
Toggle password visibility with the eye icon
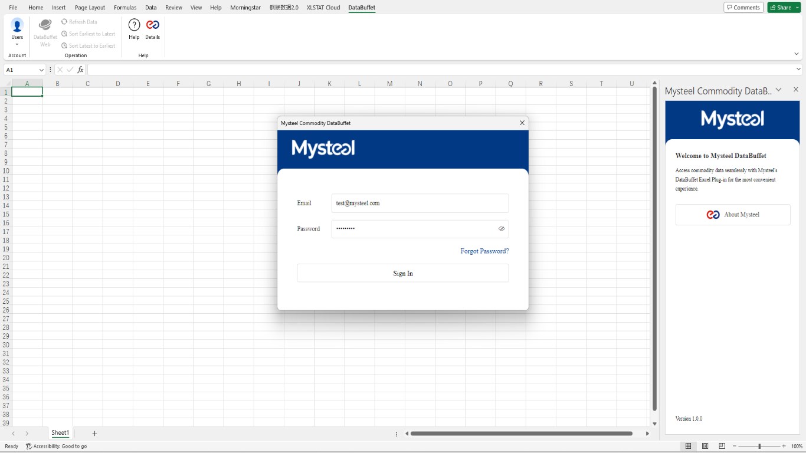click(x=502, y=228)
